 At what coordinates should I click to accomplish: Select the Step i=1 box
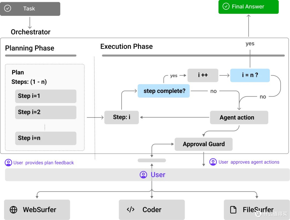(x=46, y=96)
